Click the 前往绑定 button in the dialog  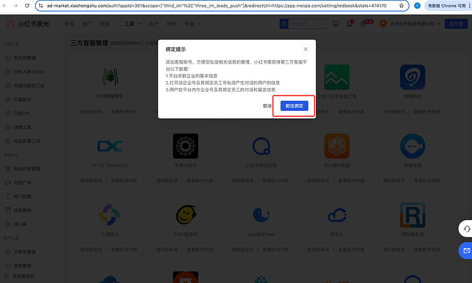coord(294,106)
